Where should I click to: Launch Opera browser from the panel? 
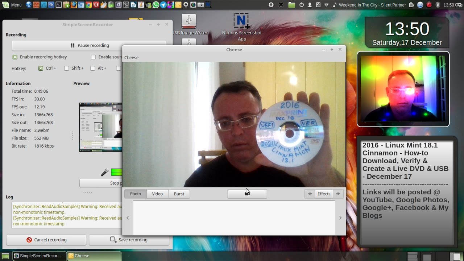coord(96,5)
